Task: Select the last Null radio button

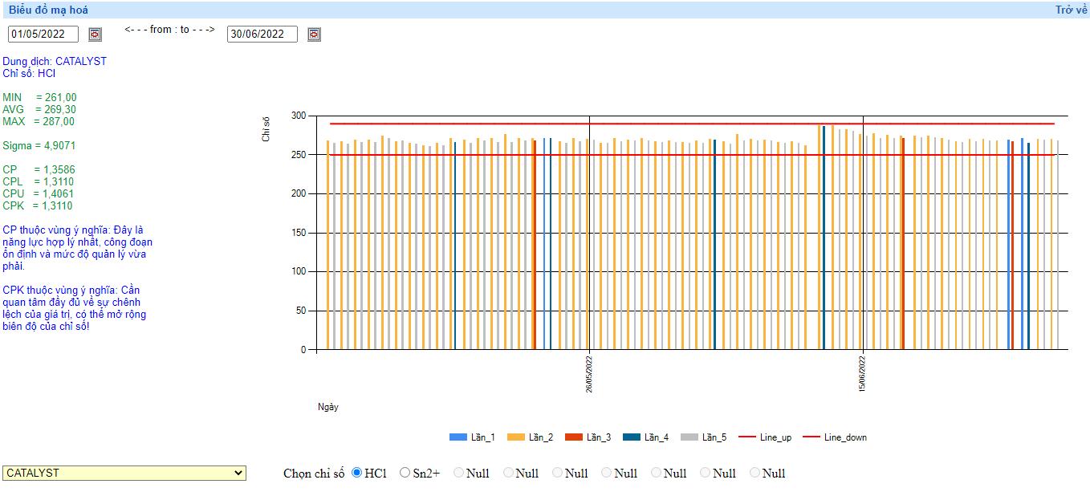Action: point(754,473)
